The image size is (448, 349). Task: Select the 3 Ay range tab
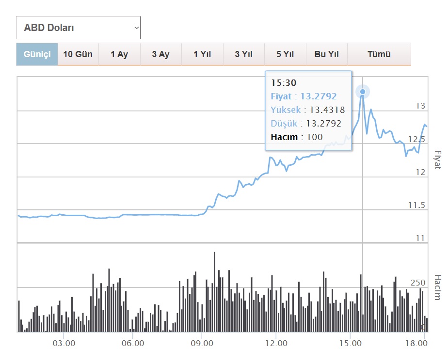tap(161, 54)
